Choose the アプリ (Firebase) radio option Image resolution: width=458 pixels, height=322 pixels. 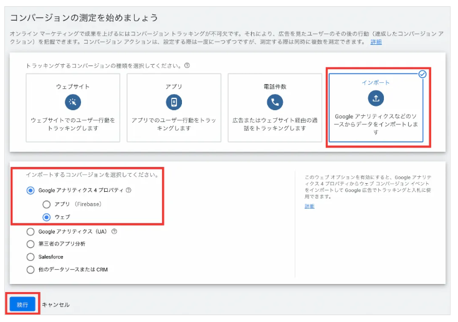[46, 204]
